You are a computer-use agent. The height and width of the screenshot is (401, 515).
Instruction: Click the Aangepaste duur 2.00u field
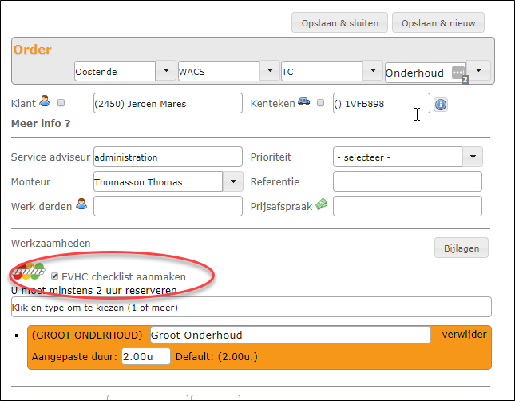(146, 356)
